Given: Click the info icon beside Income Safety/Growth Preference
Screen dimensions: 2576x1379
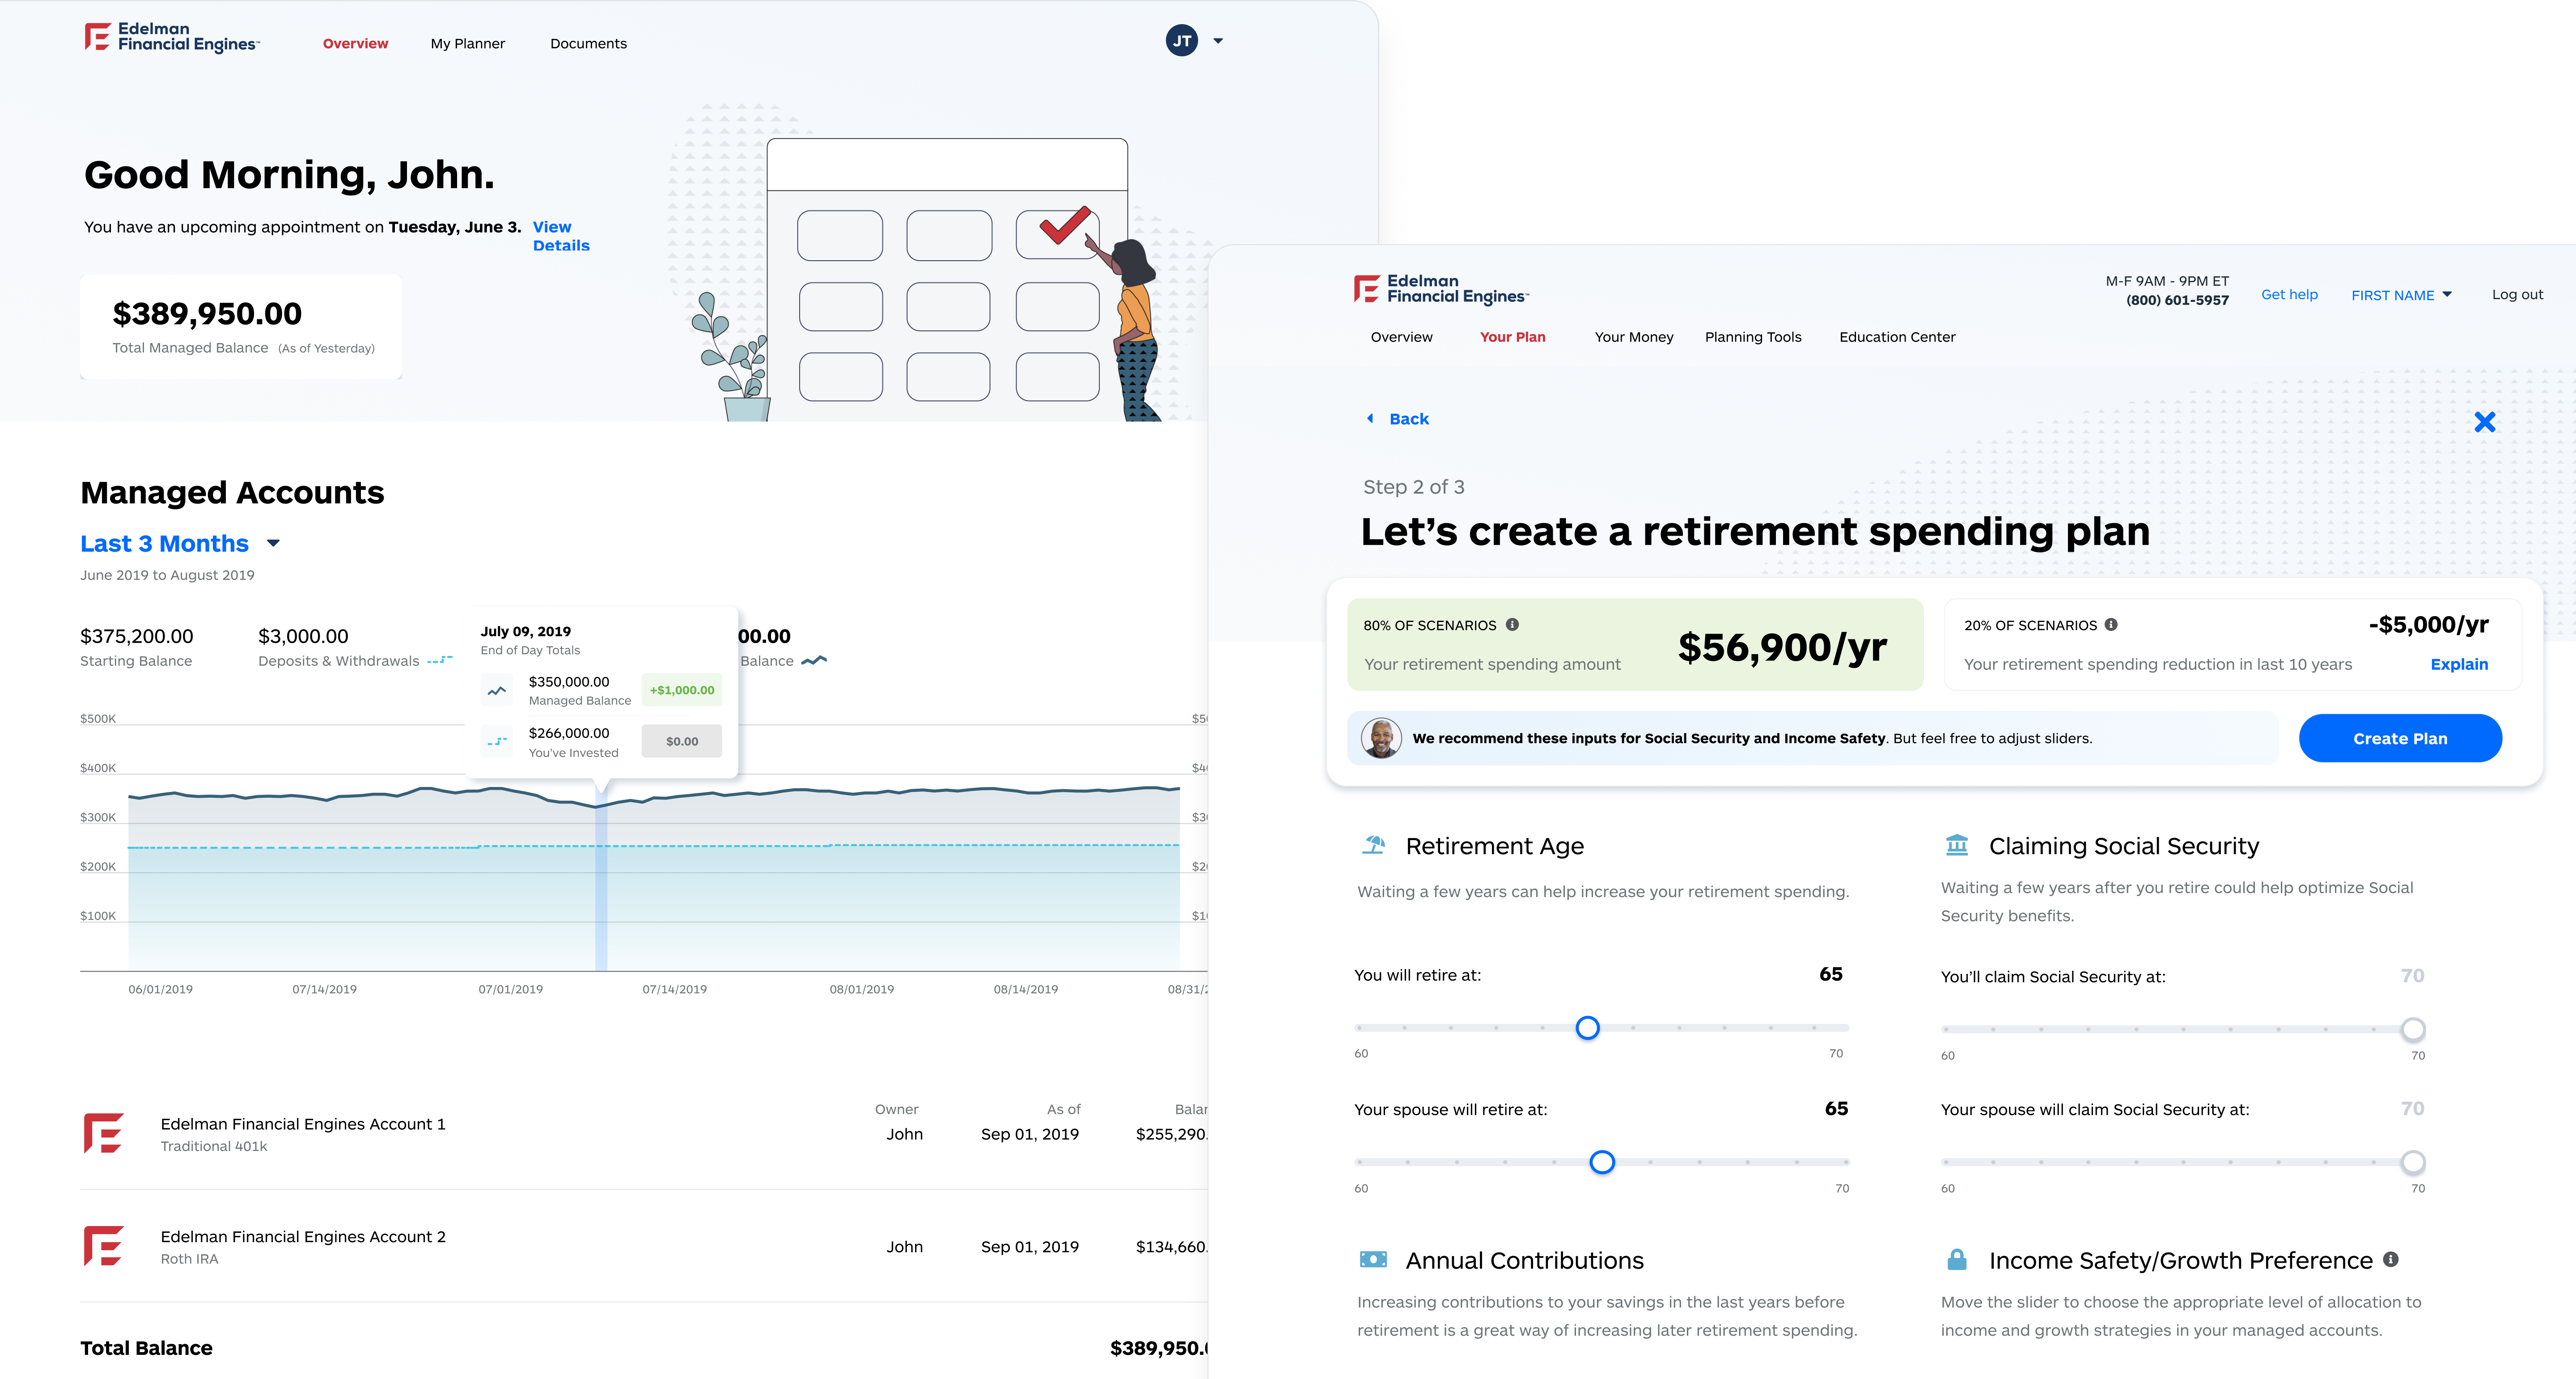Looking at the screenshot, I should (x=2391, y=1259).
